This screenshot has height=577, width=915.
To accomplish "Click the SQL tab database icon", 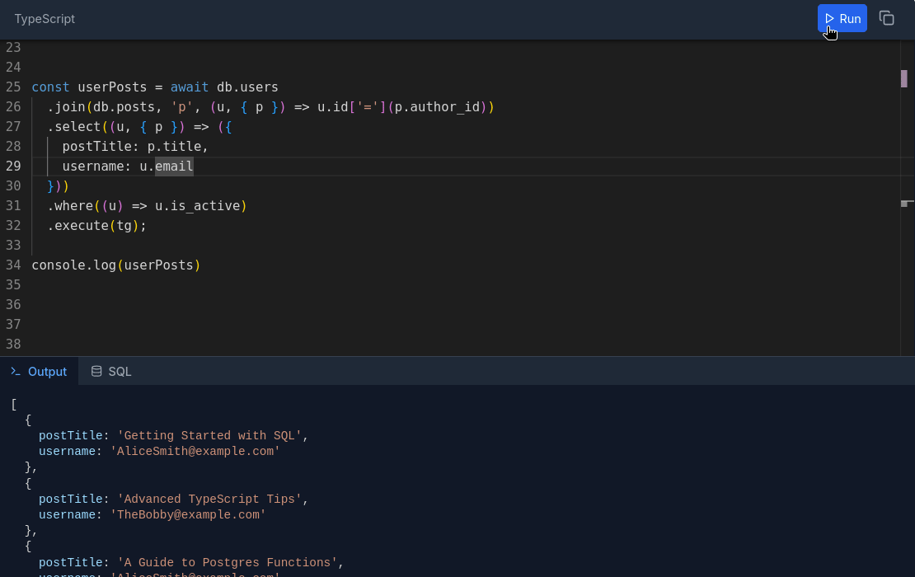I will pyautogui.click(x=96, y=372).
